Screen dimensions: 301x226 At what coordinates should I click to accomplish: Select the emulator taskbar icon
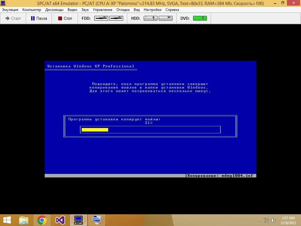78,220
